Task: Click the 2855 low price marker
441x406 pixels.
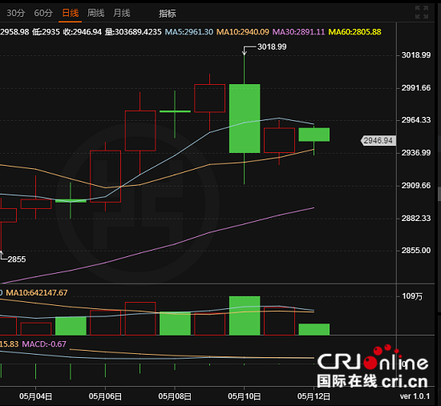Action: pyautogui.click(x=17, y=259)
